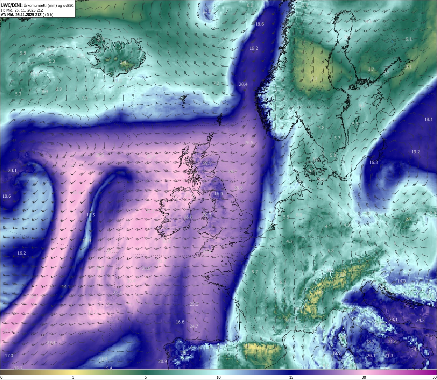
Task: Click the 10 label on the color scale
Action: coord(218,377)
